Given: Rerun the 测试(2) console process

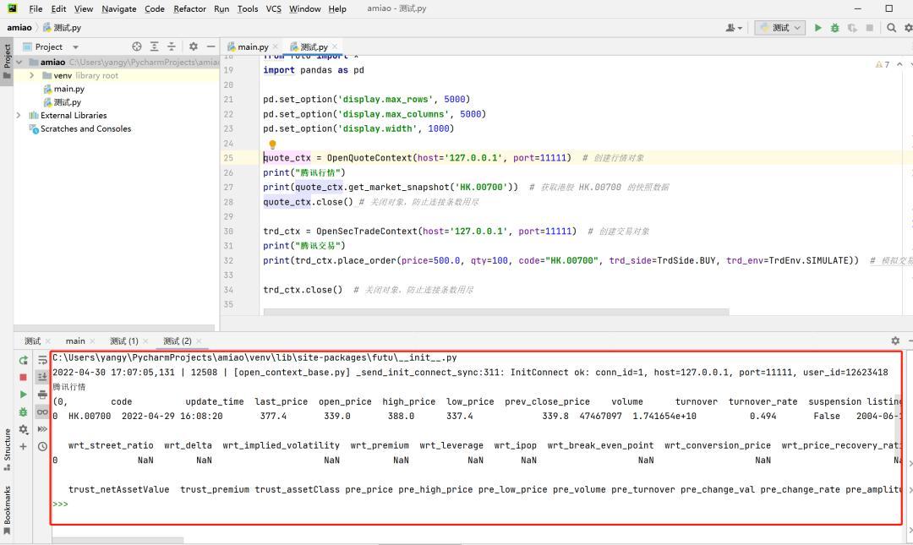Looking at the screenshot, I should (x=24, y=359).
